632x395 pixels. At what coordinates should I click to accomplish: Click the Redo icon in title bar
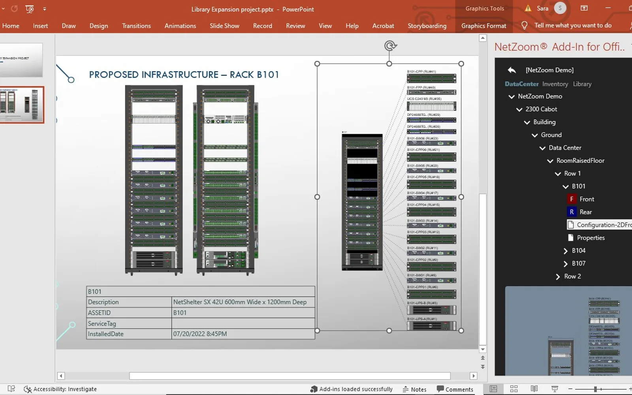pos(14,8)
